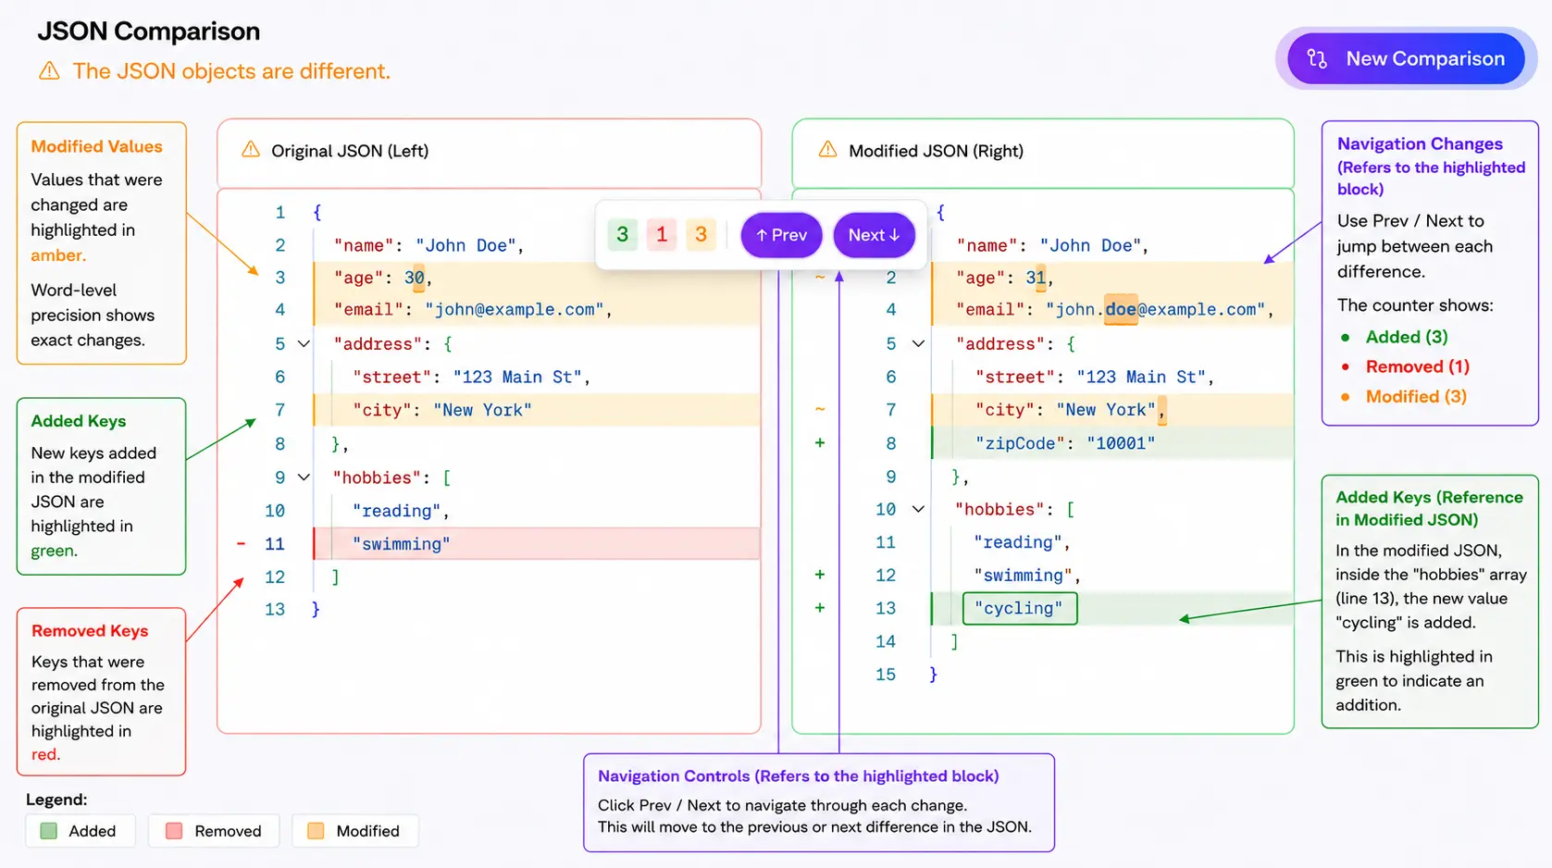1552x868 pixels.
Task: Click the warning icon beside Modified JSON (Right)
Action: pos(828,150)
